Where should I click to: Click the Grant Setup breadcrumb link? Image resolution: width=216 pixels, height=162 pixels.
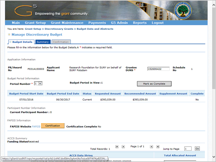33,29
